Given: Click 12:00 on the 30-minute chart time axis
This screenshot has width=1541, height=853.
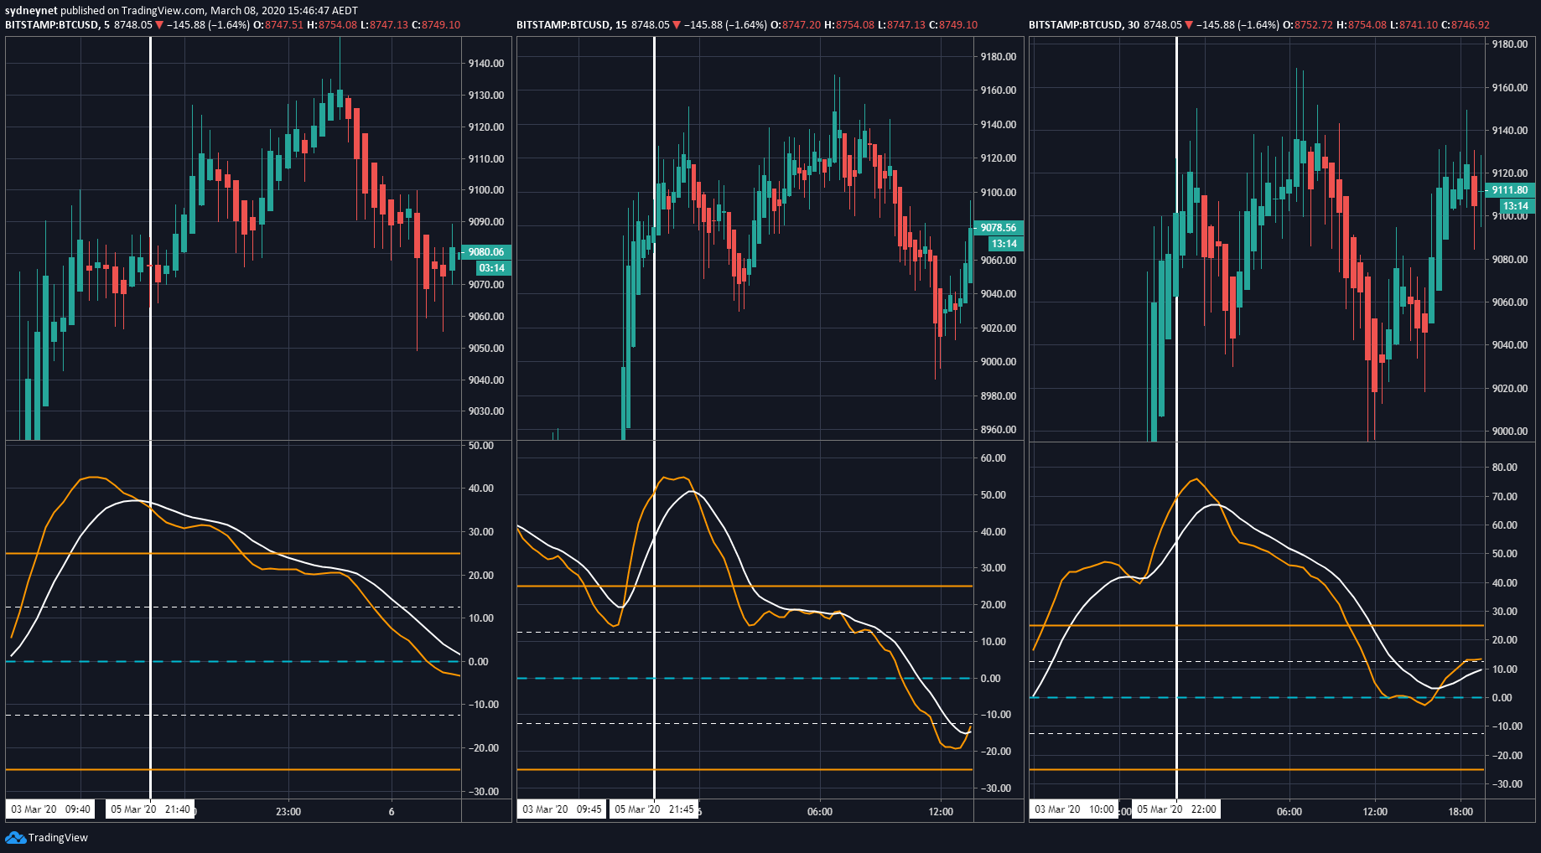Looking at the screenshot, I should coord(1375,811).
